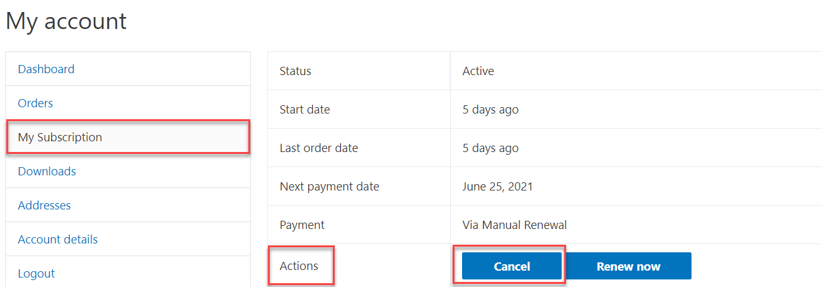This screenshot has width=822, height=287.
Task: Select the Last order date label
Action: click(x=319, y=148)
